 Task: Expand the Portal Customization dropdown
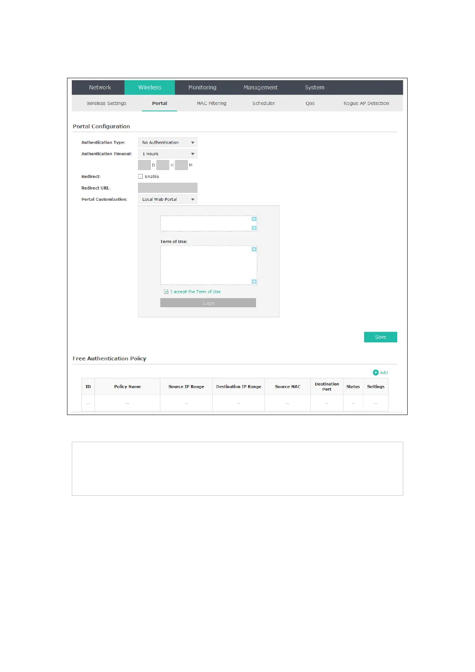(x=168, y=199)
